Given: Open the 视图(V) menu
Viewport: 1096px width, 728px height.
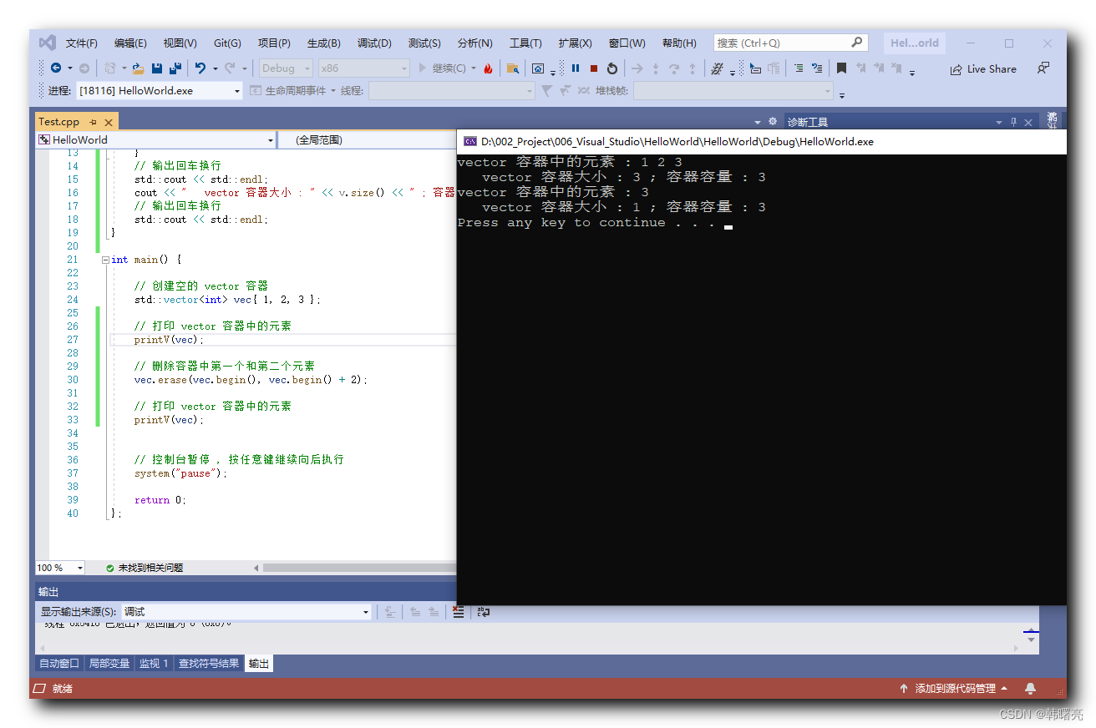Looking at the screenshot, I should coord(180,43).
